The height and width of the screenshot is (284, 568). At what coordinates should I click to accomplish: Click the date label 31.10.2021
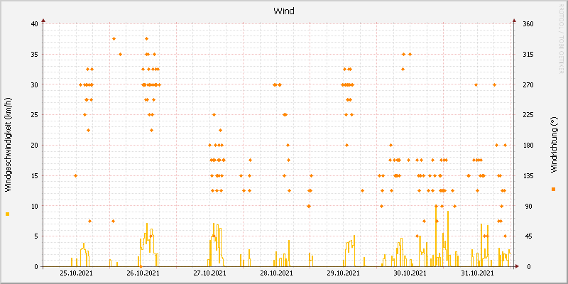[x=476, y=273]
